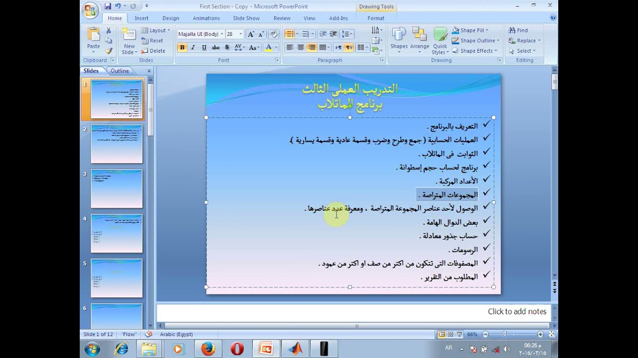Enable left-to-right text direction
The width and height of the screenshot is (638, 358).
(x=338, y=47)
